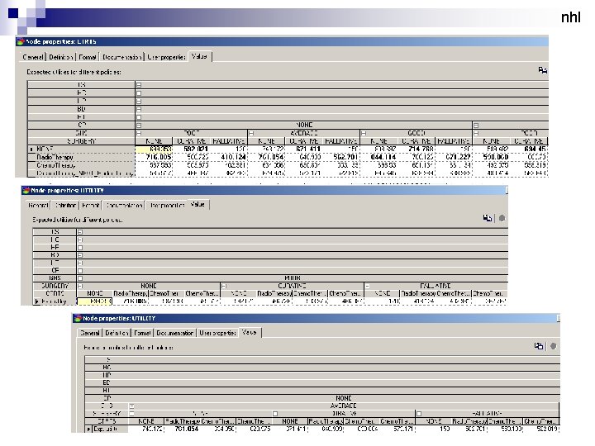Viewport: 595px width, 446px height.
Task: Collapse the CS row in the CTRTS window
Action: pyautogui.click(x=139, y=85)
